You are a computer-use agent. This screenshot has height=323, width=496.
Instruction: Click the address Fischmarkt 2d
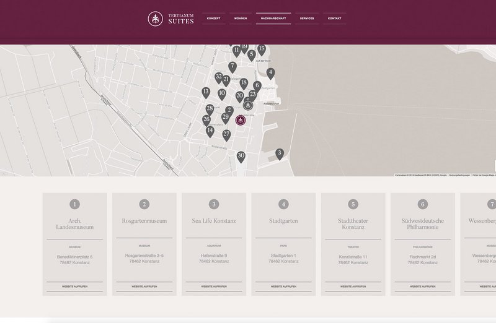click(423, 257)
